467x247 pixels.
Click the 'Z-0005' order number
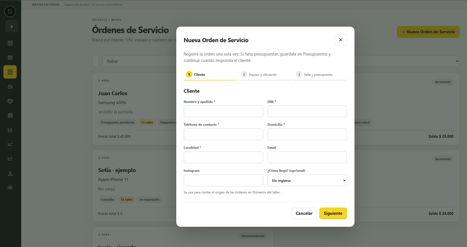coord(104,81)
